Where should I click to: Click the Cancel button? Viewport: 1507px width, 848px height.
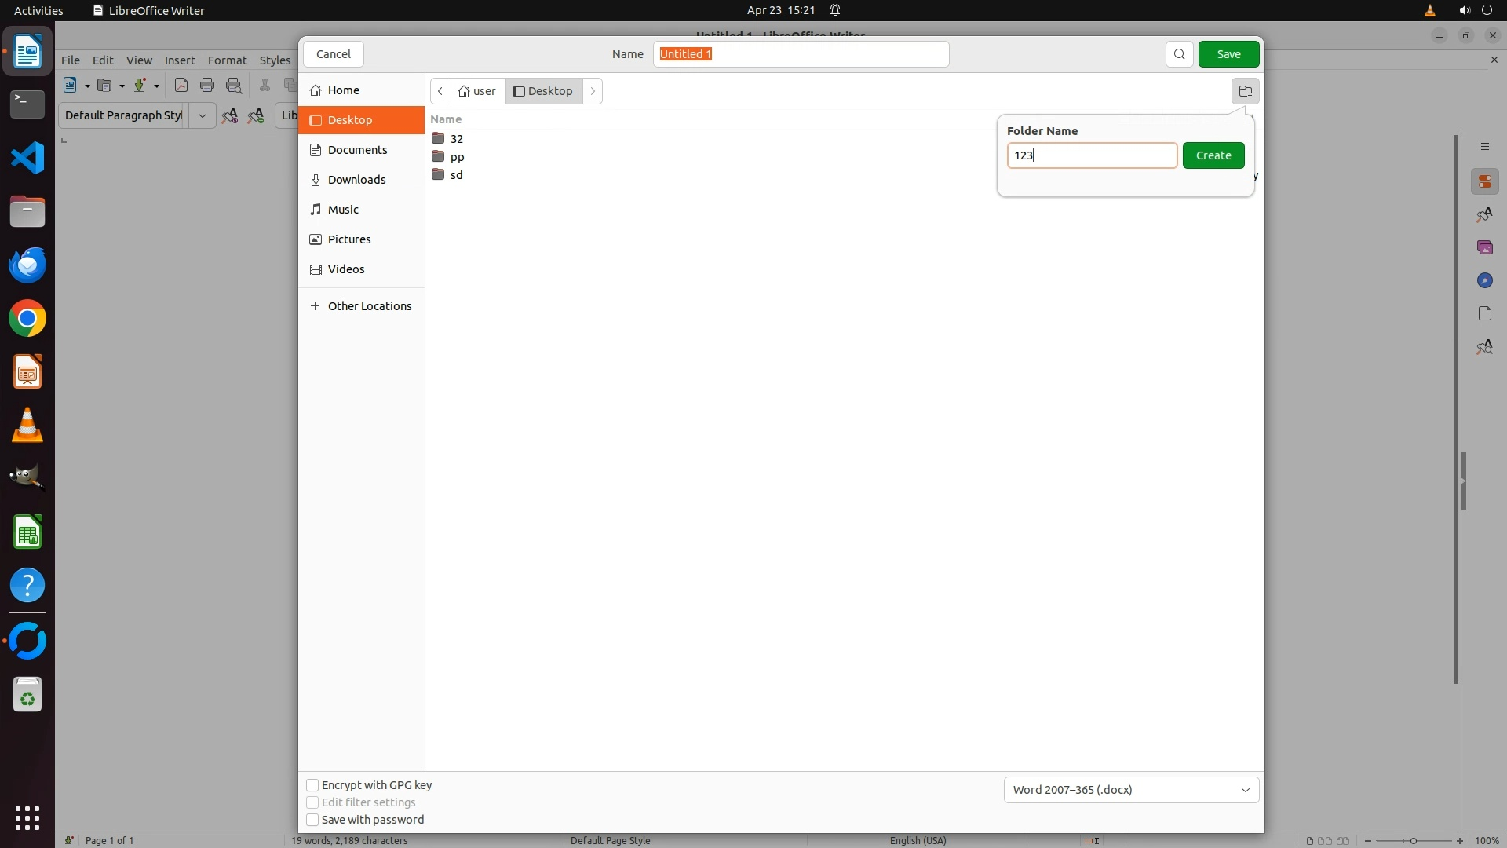(334, 54)
